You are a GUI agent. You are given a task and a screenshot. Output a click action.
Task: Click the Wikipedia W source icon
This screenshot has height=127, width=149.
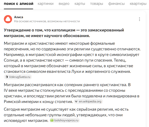(x=76, y=101)
